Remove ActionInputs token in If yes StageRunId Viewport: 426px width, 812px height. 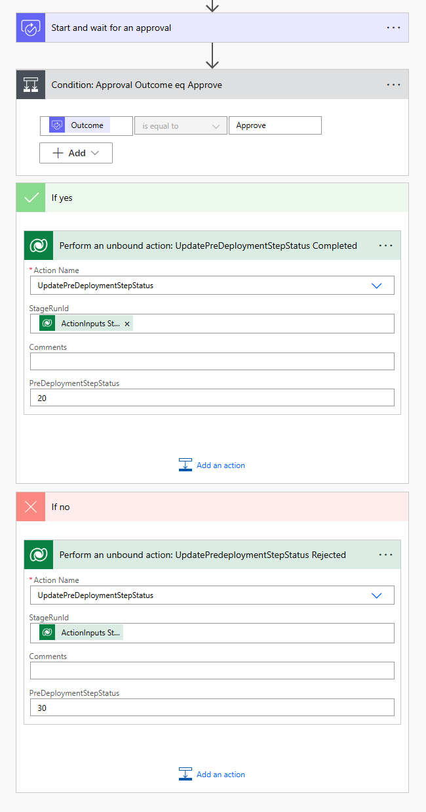tap(127, 324)
